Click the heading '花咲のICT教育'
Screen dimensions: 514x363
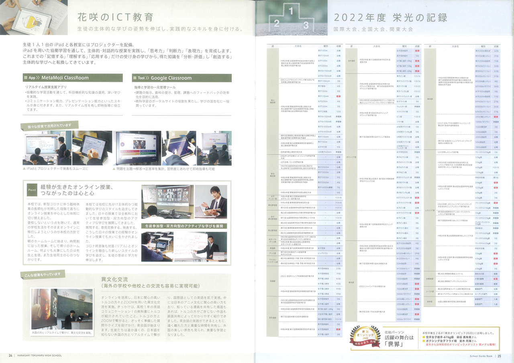point(115,17)
